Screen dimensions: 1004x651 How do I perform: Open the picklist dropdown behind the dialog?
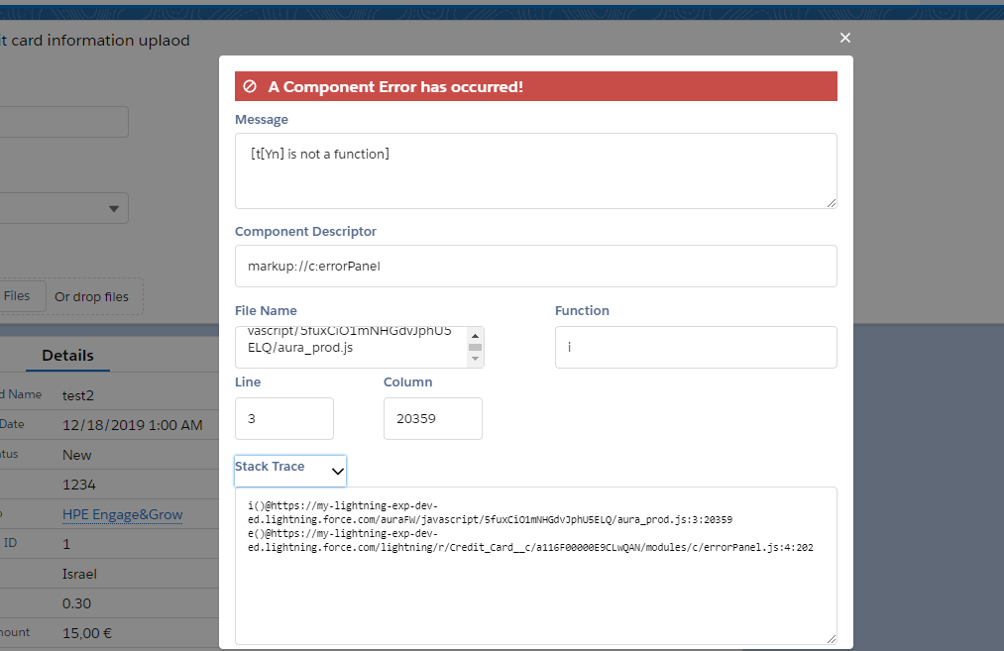(113, 208)
